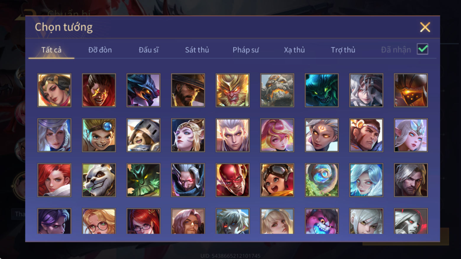Select the rock golem hero portrait
Image resolution: width=461 pixels, height=259 pixels.
point(277,90)
